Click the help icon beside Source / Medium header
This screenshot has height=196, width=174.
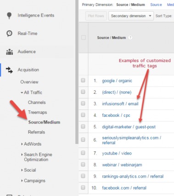130,38
